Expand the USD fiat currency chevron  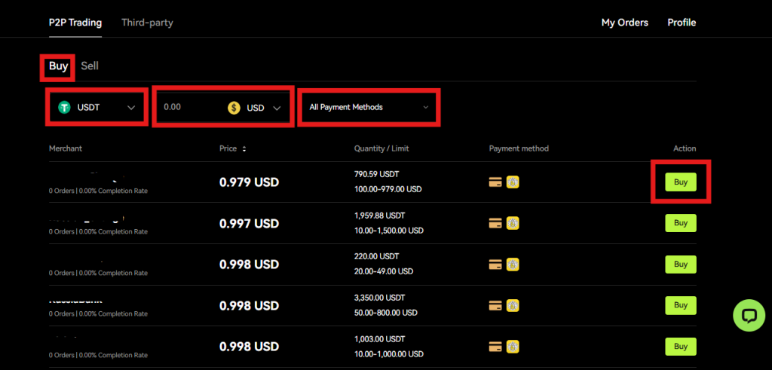(277, 109)
